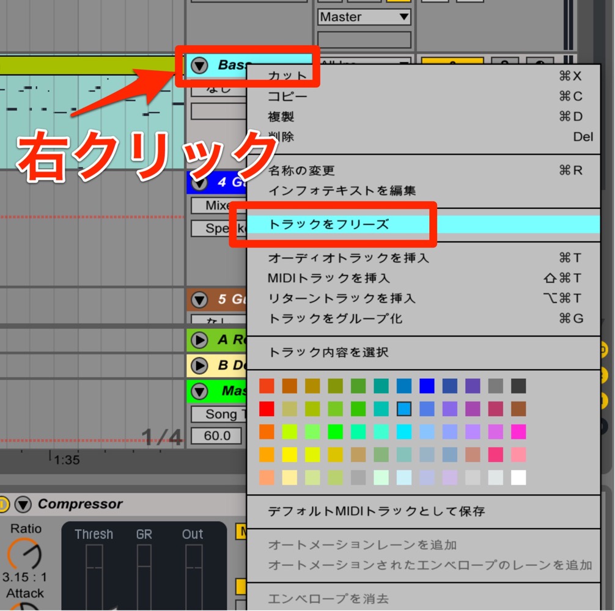Click the 60.0 tempo value field

coord(216,436)
